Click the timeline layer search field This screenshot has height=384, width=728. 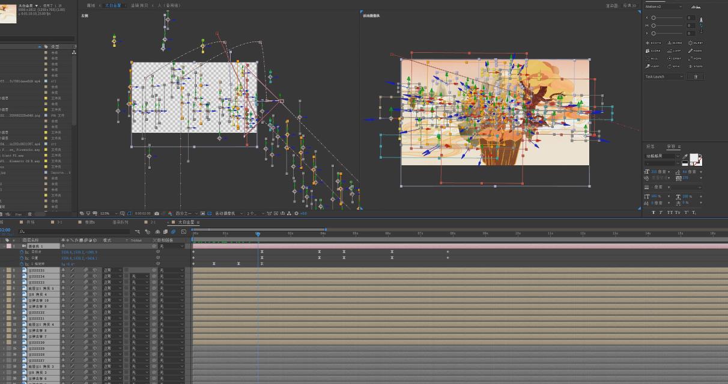[75, 231]
